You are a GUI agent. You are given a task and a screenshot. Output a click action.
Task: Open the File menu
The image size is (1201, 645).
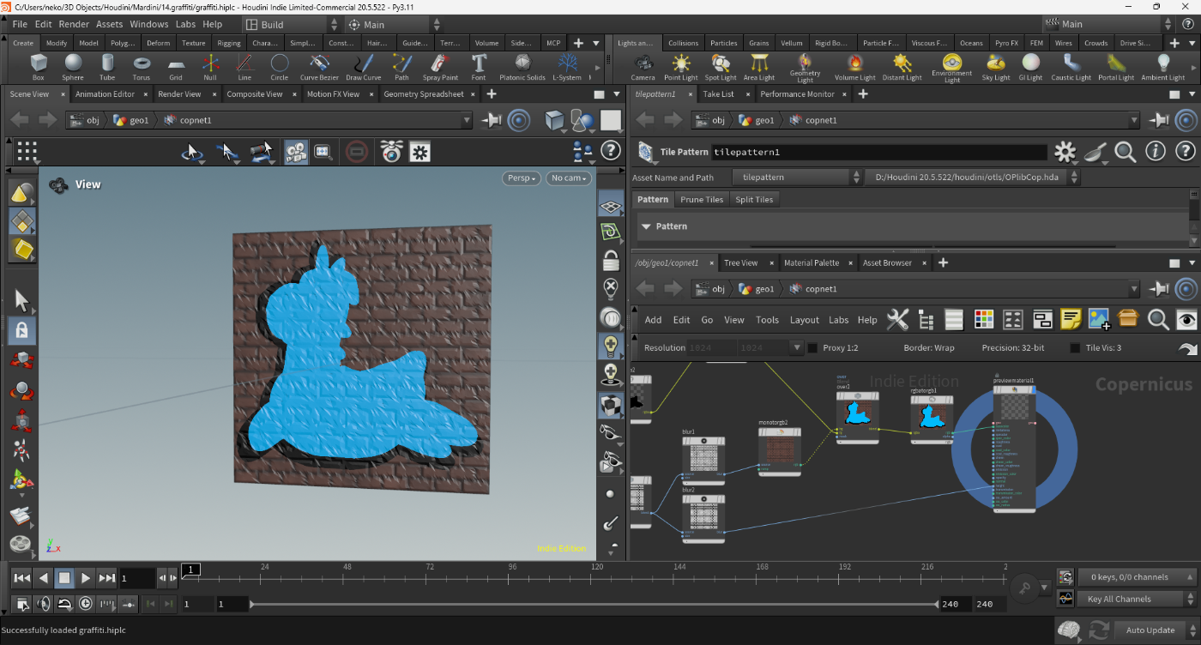(x=20, y=24)
